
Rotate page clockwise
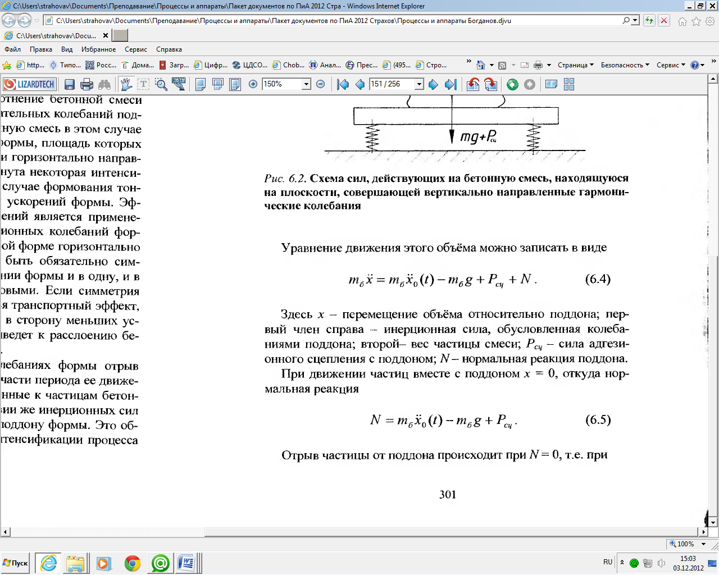[x=490, y=84]
